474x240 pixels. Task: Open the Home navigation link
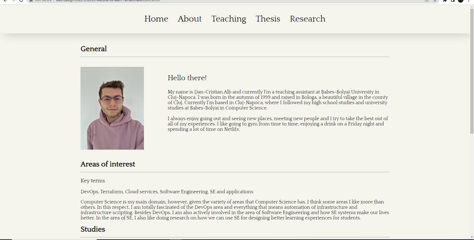click(156, 19)
